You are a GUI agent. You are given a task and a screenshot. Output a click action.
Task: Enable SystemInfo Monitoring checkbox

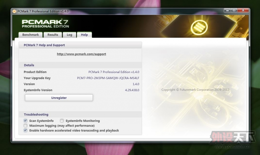(x=62, y=121)
